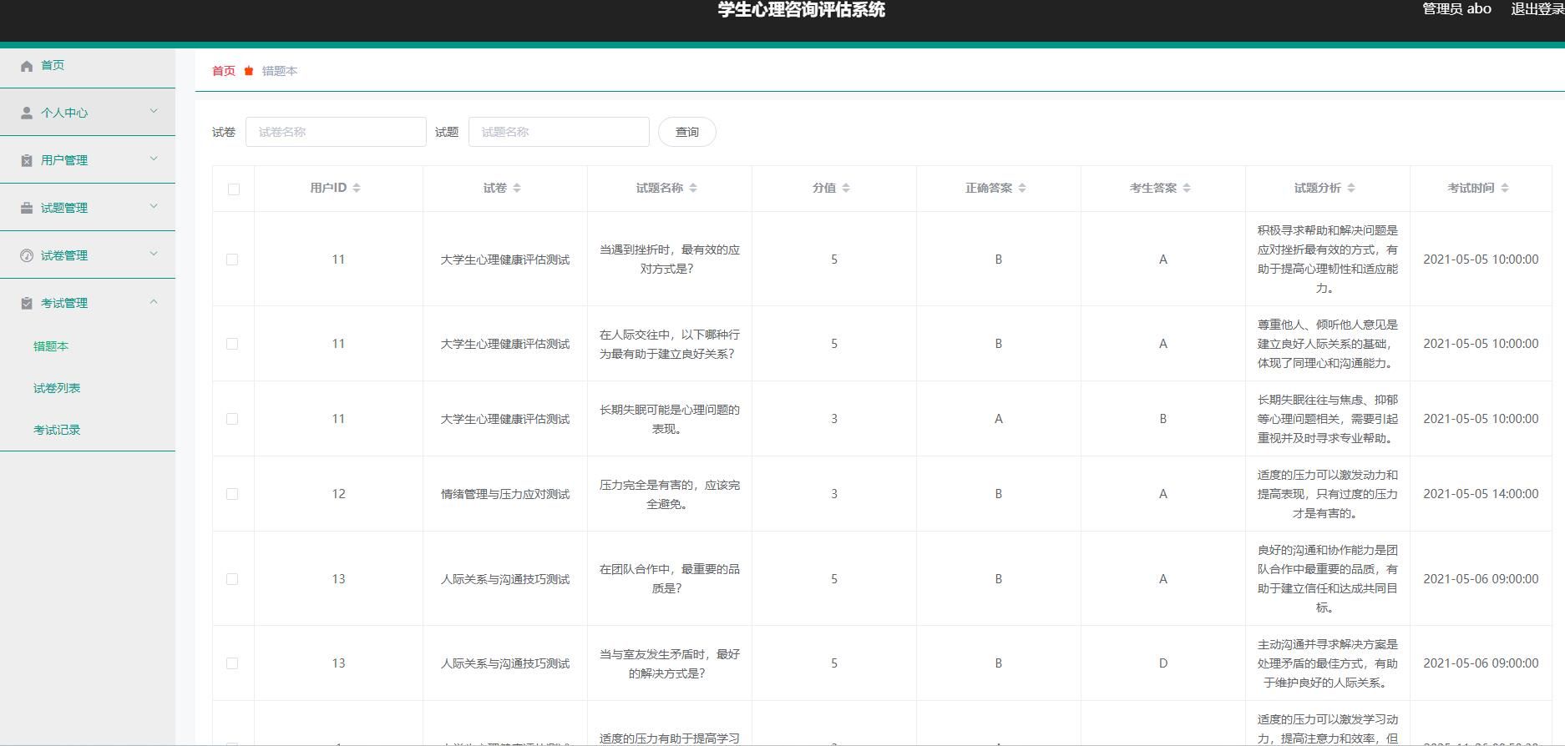Click the 积极寻求帮助和解决问题 analysis cell

[1328, 260]
